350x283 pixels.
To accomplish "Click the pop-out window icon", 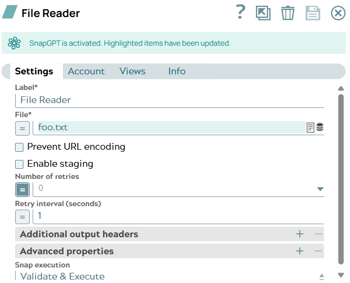I will point(263,13).
